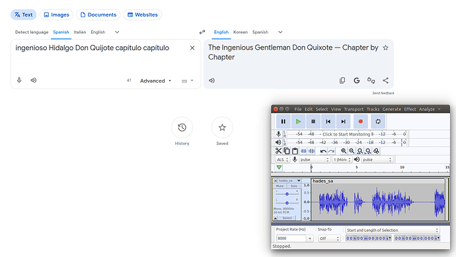
Task: Click to Start Monitoring in record meter
Action: (346, 134)
